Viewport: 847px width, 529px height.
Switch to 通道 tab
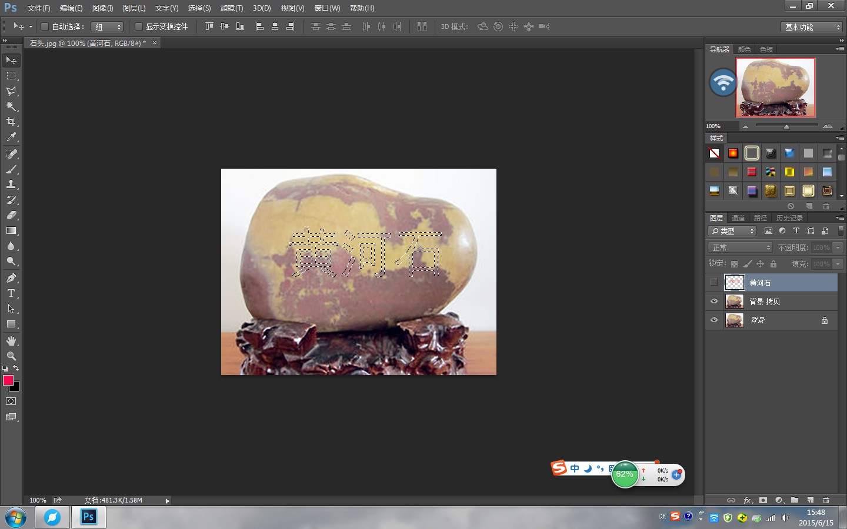738,218
